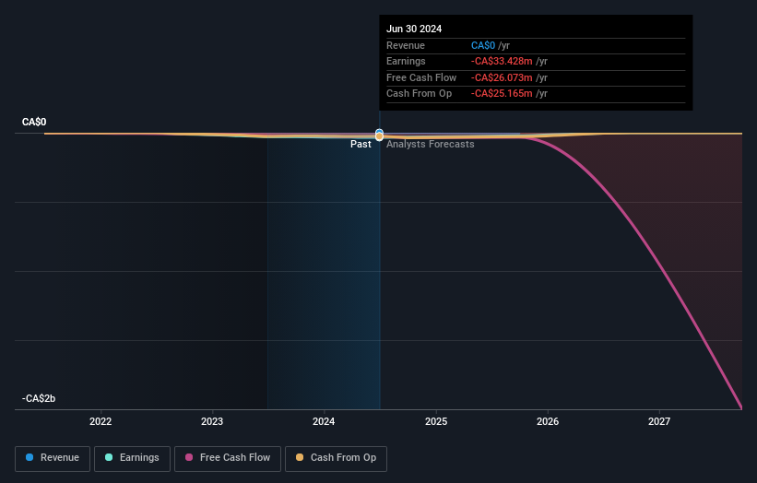Click the orange Cash From Op legend dot
757x483 pixels.
[x=300, y=457]
